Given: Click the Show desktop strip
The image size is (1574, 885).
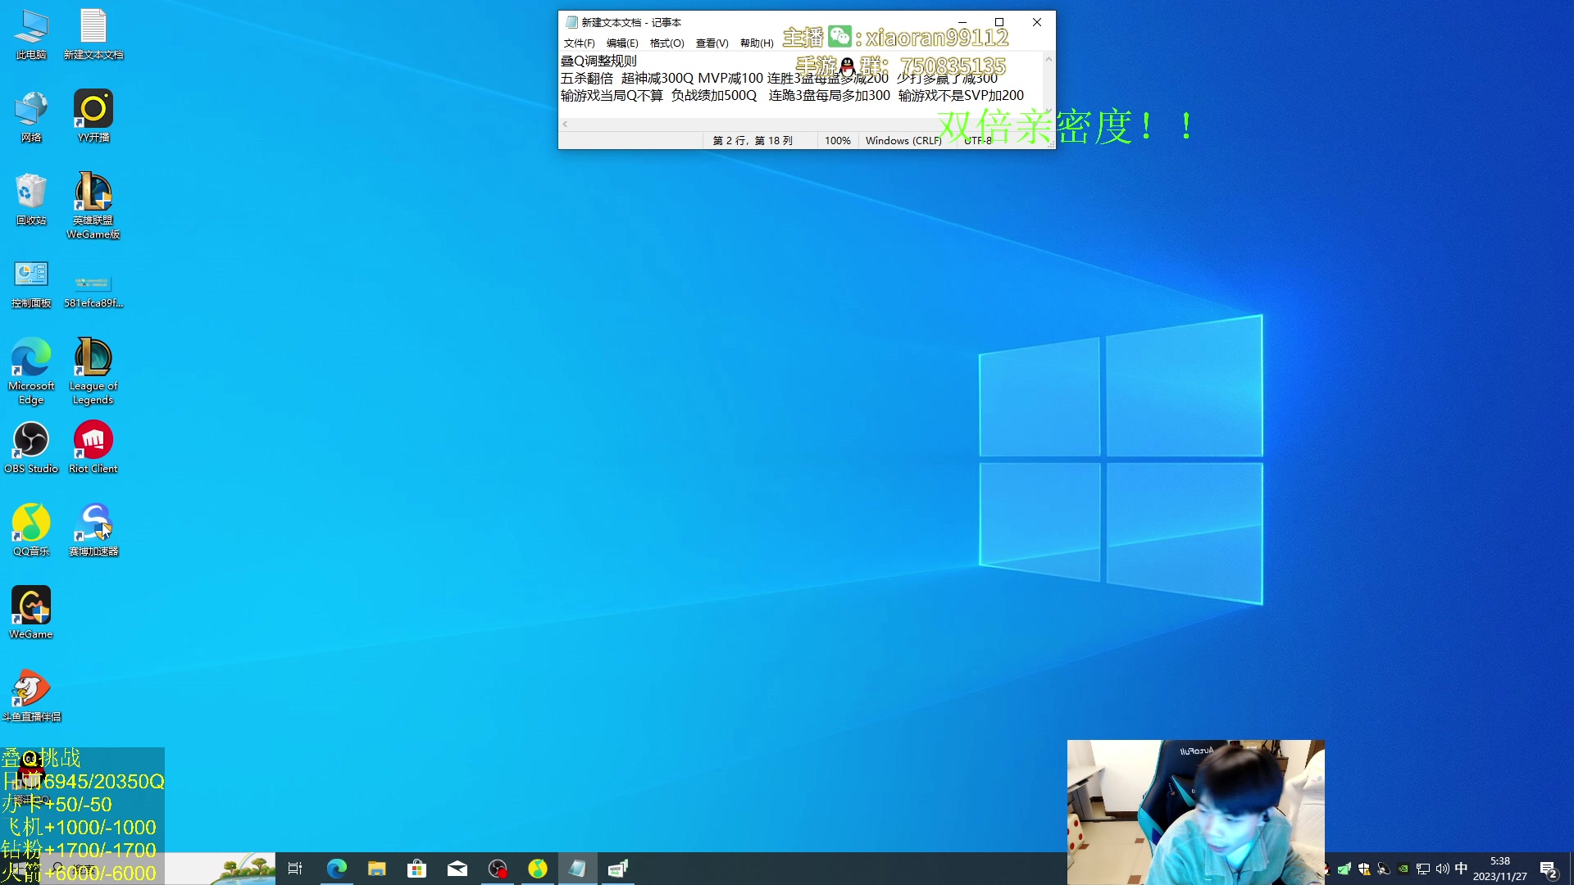Looking at the screenshot, I should pos(1571,869).
